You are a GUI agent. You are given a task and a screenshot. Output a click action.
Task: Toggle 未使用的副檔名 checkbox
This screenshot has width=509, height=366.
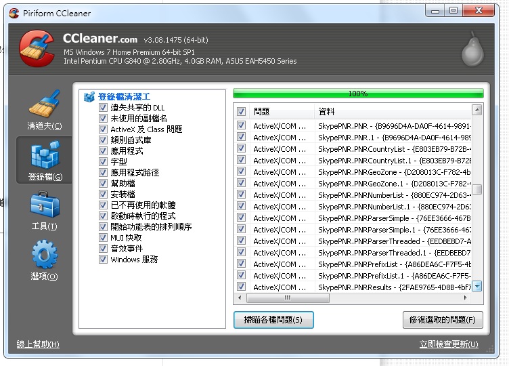(x=103, y=119)
